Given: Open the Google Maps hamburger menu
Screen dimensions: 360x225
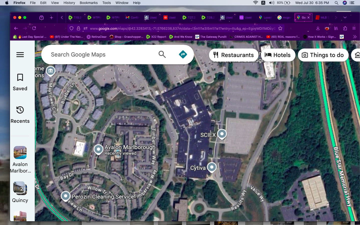Looking at the screenshot, I should pos(20,54).
